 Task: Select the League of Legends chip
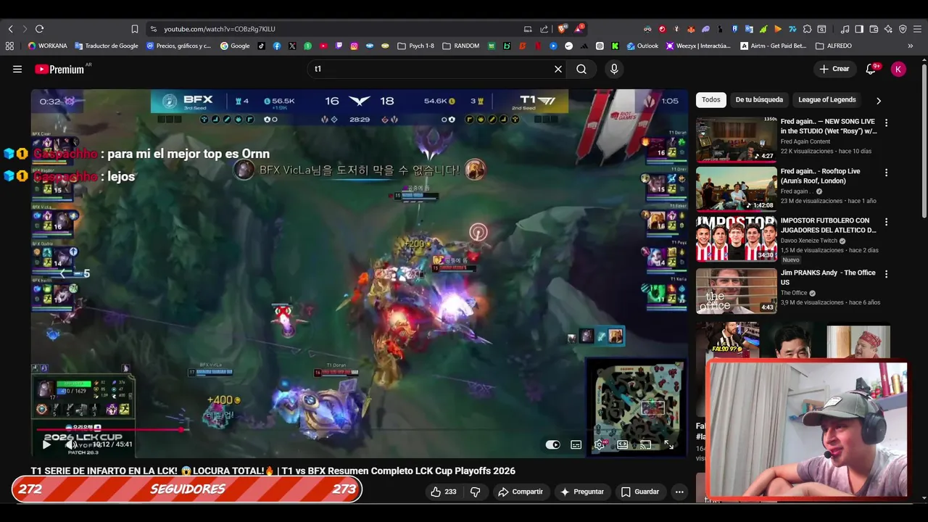(x=827, y=100)
